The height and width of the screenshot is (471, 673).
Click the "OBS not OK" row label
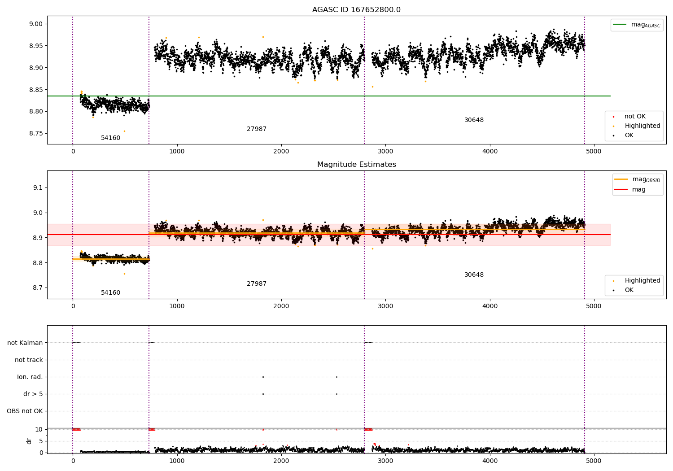pyautogui.click(x=25, y=411)
